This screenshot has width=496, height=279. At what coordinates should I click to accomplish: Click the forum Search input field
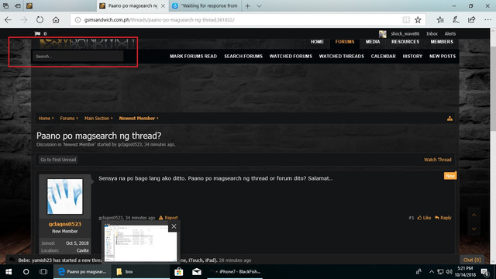(77, 57)
